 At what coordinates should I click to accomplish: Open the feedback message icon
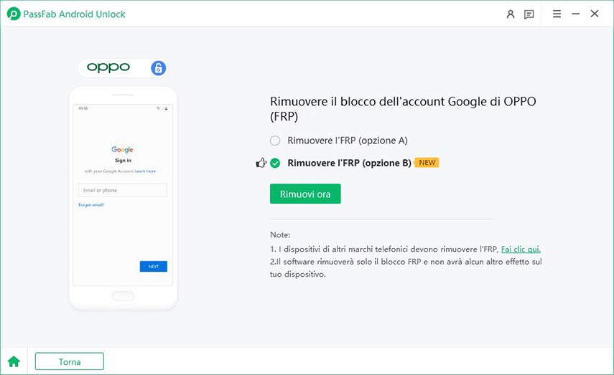[x=529, y=14]
